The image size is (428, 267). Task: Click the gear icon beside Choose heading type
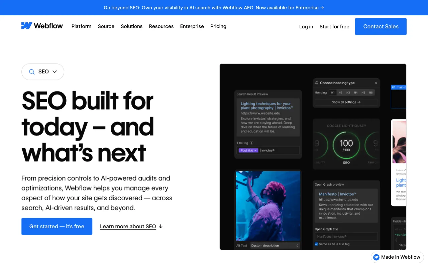click(x=317, y=83)
